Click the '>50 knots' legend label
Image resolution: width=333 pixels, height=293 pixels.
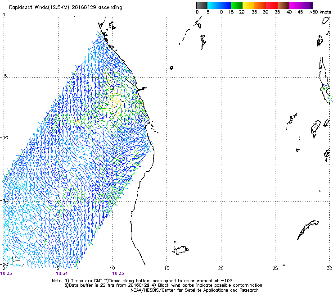pos(320,12)
